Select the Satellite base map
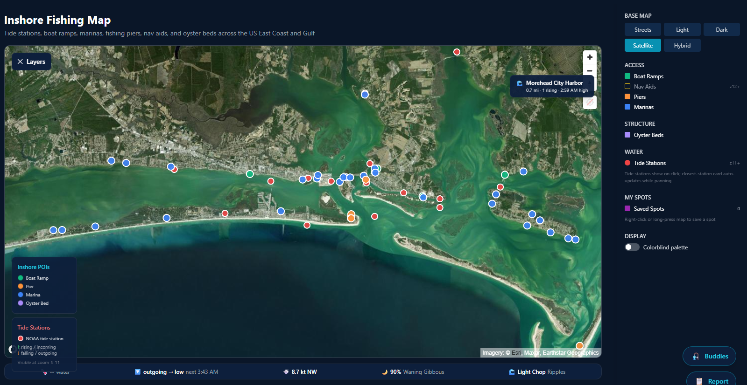747x385 pixels. coord(643,45)
